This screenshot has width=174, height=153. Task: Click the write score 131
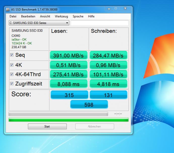(108, 95)
